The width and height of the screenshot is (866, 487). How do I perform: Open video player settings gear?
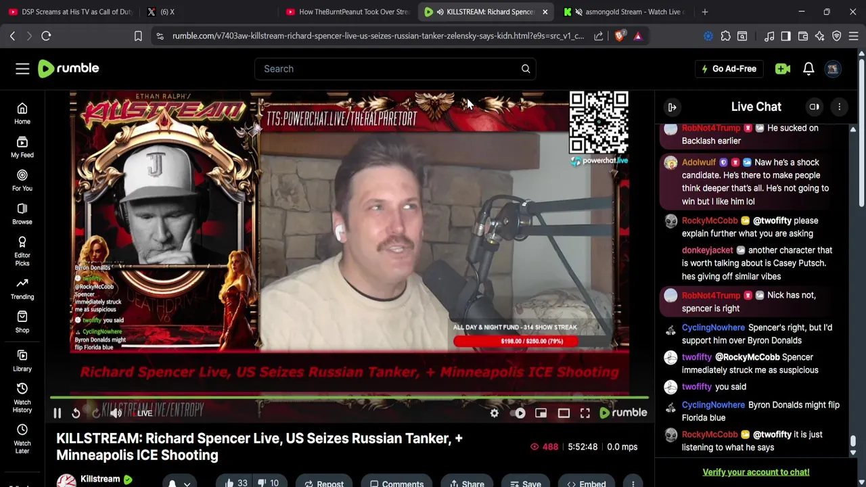point(495,413)
